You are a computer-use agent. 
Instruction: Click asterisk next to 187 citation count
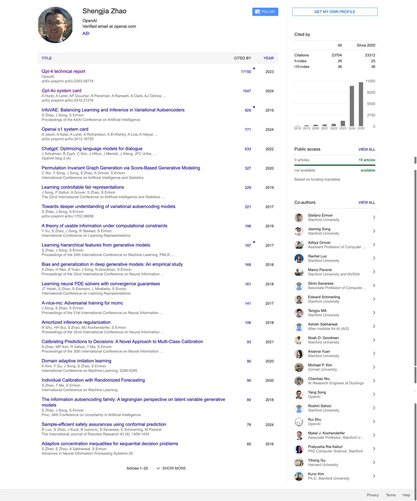(x=254, y=242)
